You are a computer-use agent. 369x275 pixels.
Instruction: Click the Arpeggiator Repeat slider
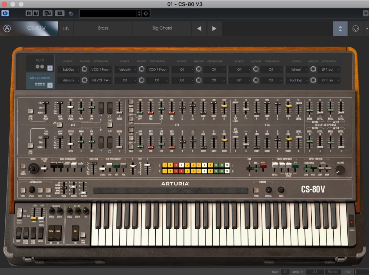(84, 188)
